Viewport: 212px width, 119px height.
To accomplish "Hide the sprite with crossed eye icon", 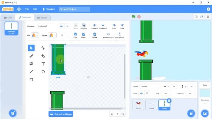I will pos(147,93).
